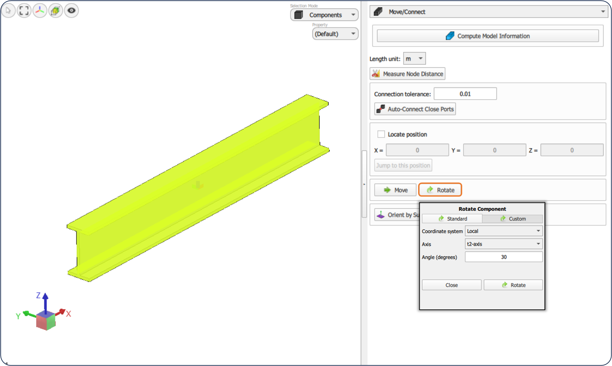This screenshot has height=366, width=612.
Task: Open the 3D box view options icon
Action: click(56, 11)
